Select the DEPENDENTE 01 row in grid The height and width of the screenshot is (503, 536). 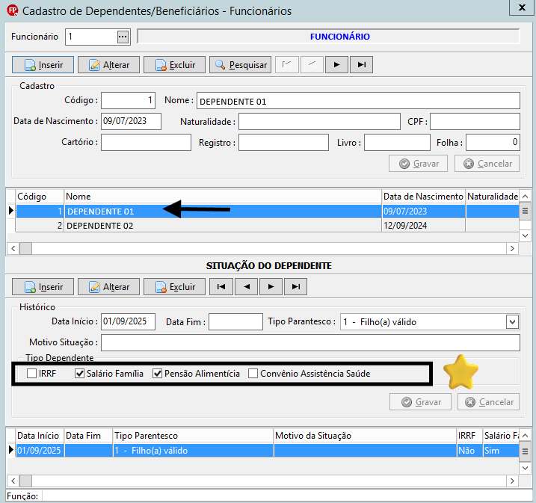[x=268, y=212]
